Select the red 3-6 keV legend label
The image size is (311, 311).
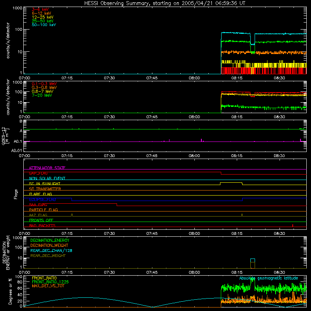pyautogui.click(x=40, y=9)
